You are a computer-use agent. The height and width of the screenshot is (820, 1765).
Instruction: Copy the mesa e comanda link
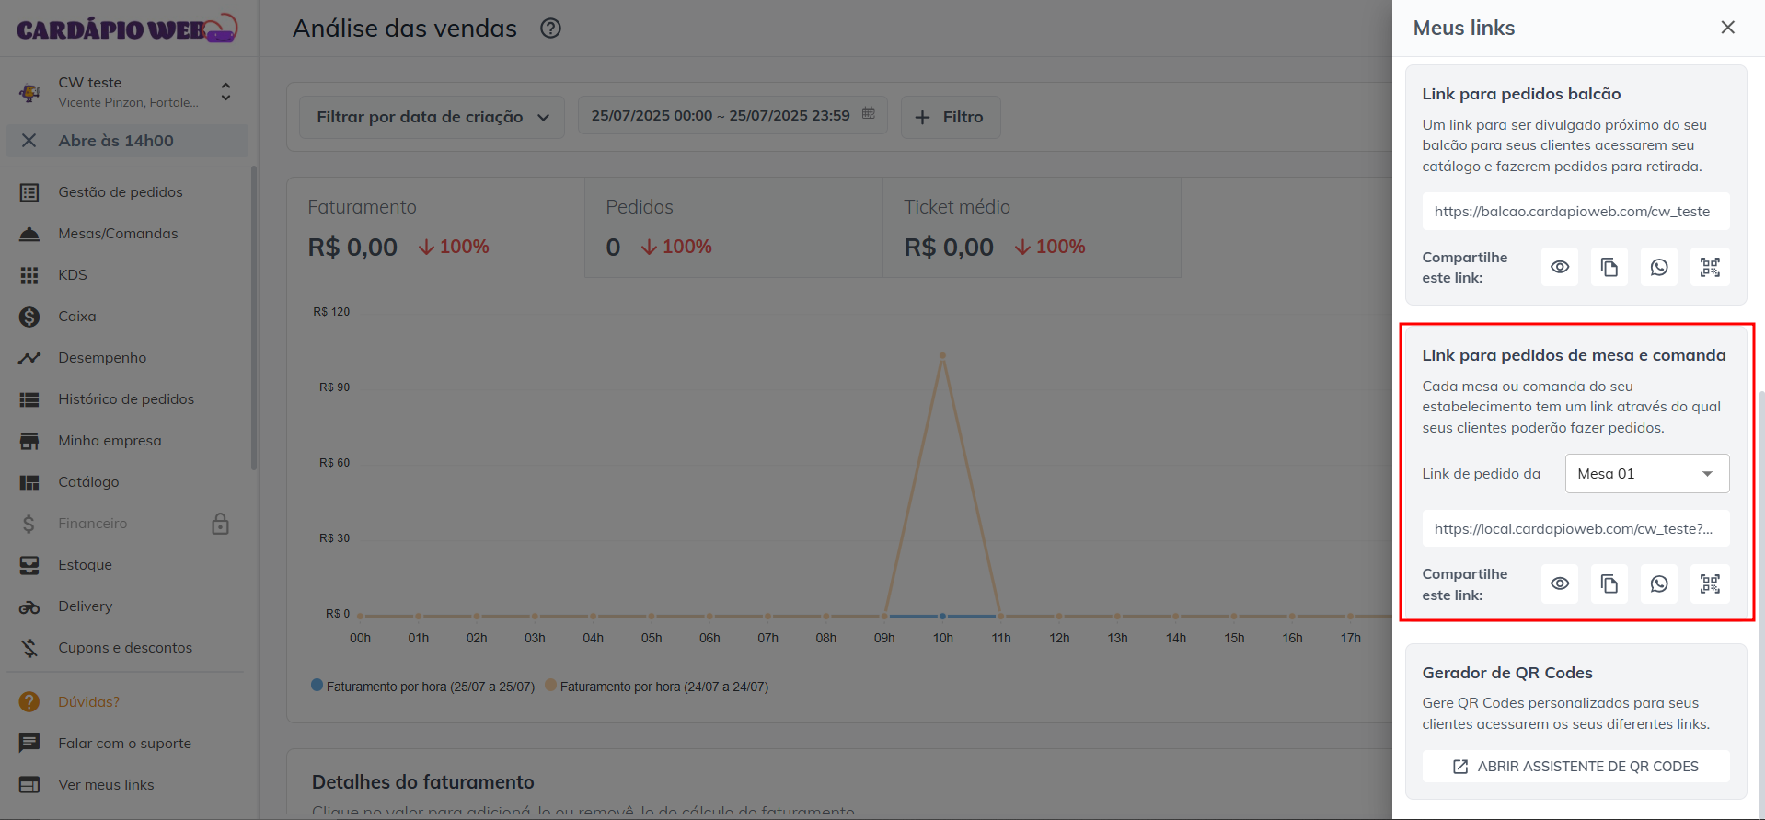point(1609,583)
